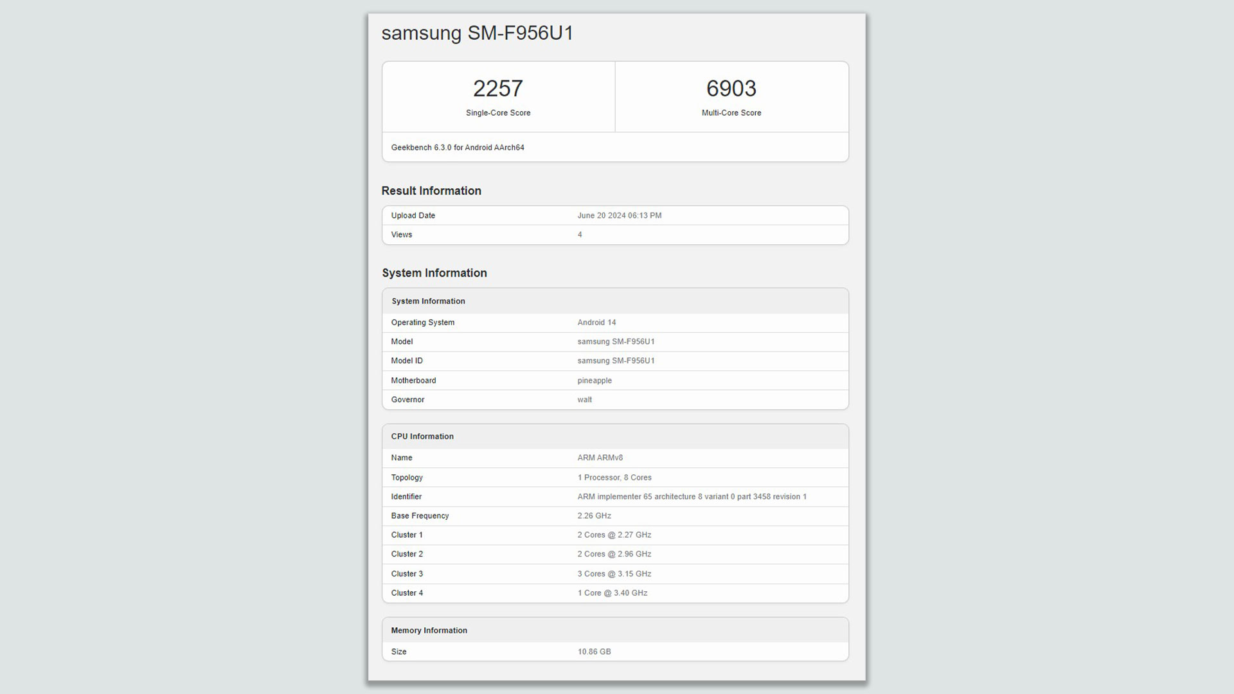Viewport: 1234px width, 694px height.
Task: Select the ARM ARMv8 value
Action: (600, 458)
